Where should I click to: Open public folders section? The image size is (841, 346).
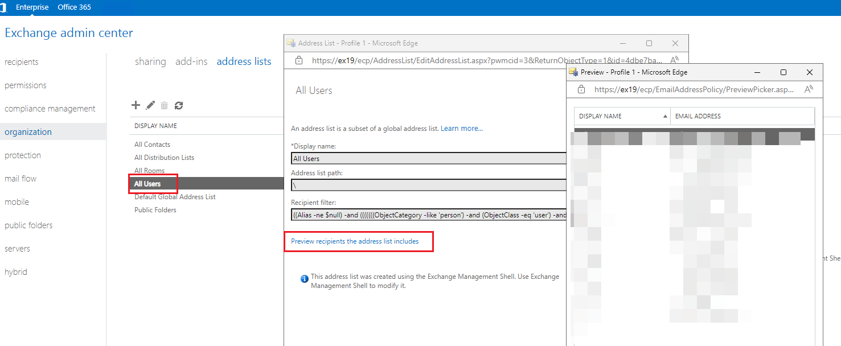click(28, 225)
